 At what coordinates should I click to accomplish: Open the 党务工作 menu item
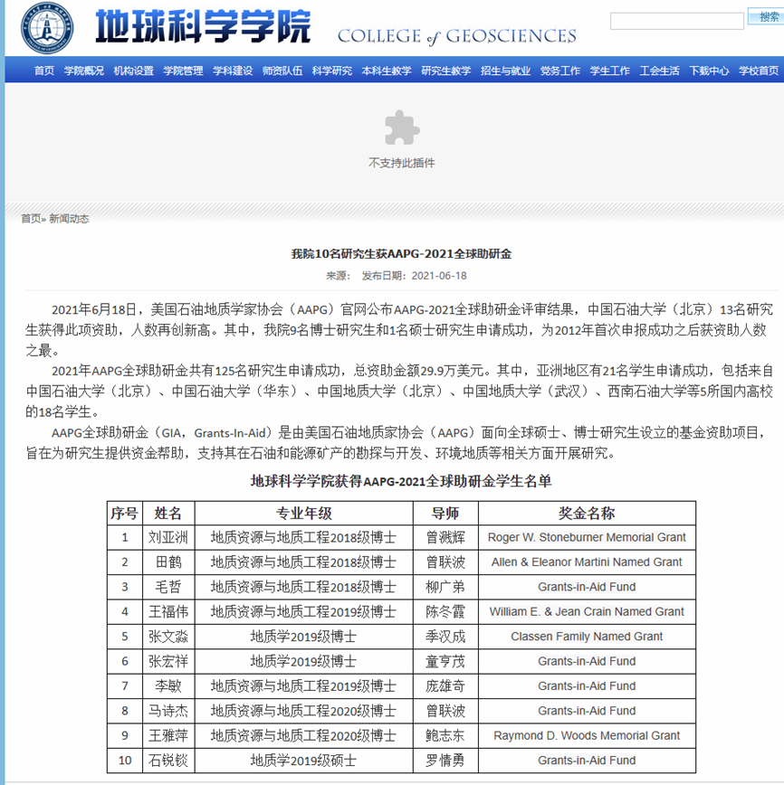560,71
